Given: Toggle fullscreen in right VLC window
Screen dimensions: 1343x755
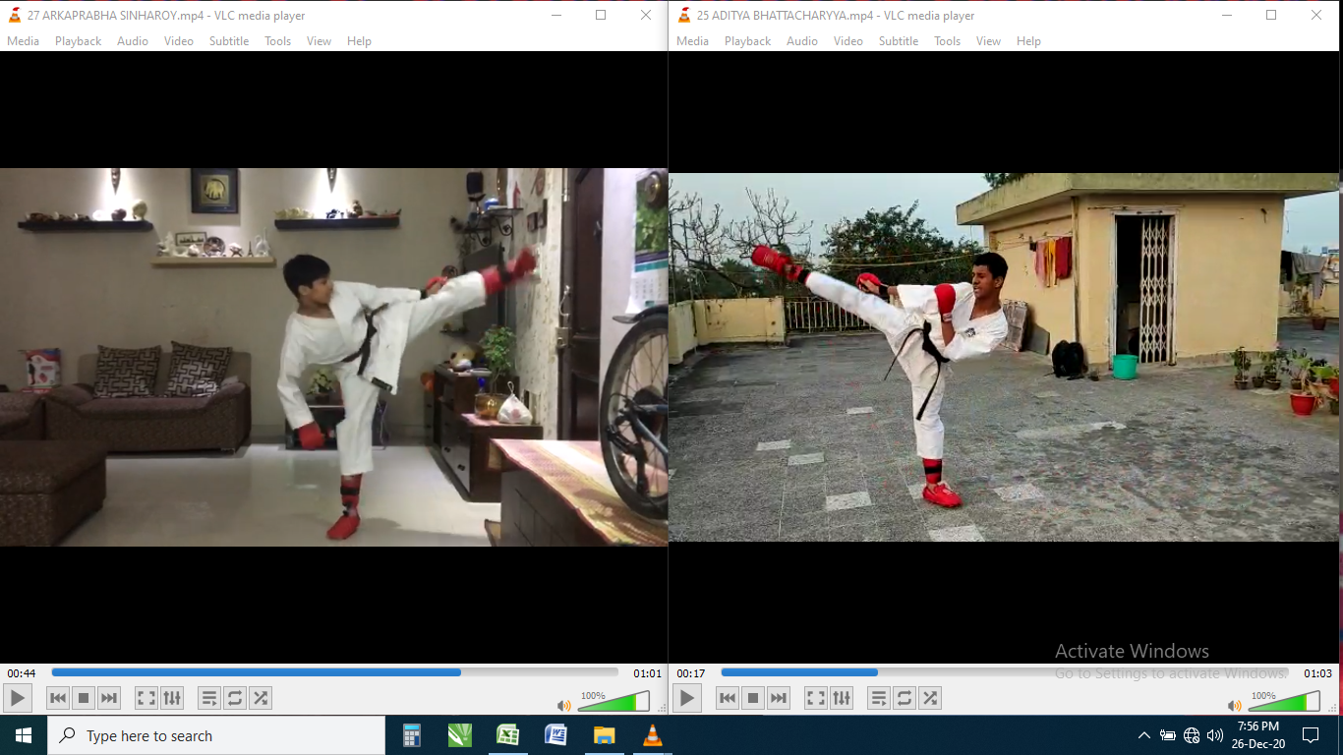Looking at the screenshot, I should tap(816, 698).
